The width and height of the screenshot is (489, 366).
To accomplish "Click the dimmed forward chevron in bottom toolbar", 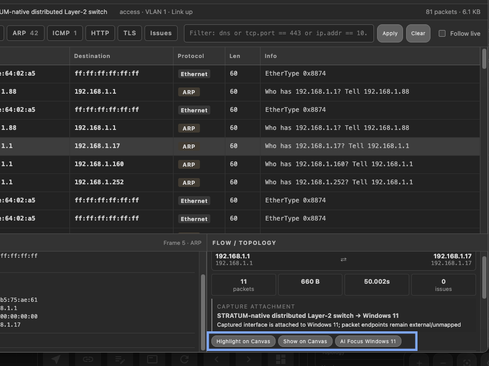I will tap(249, 359).
